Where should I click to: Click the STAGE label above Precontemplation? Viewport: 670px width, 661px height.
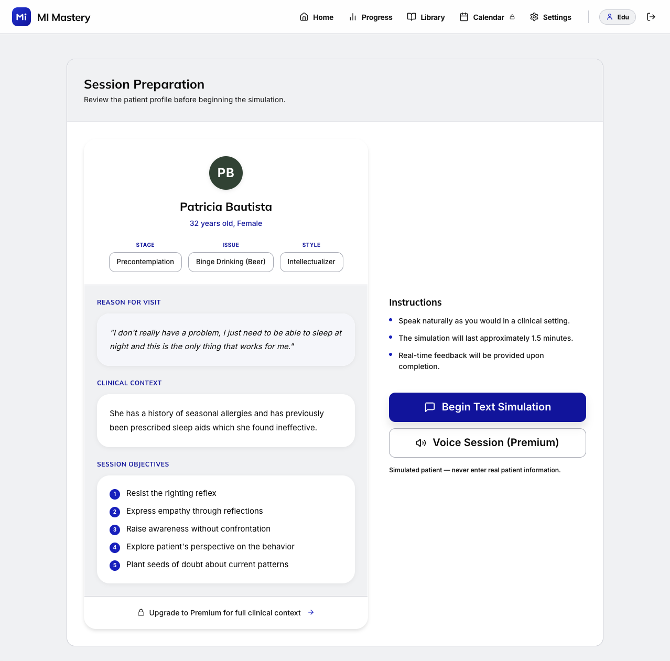pos(145,245)
